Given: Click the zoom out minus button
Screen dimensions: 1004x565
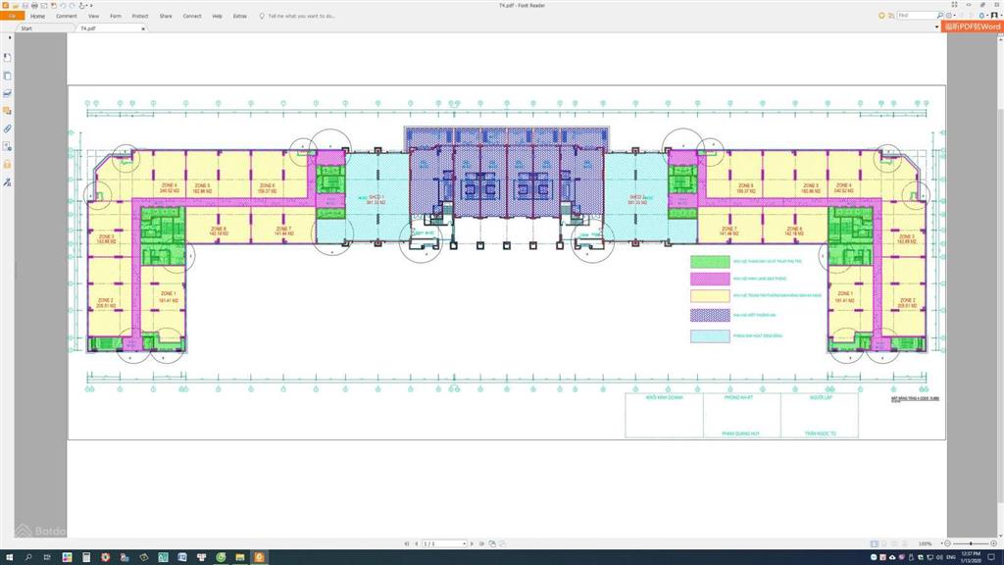Looking at the screenshot, I should 948,543.
